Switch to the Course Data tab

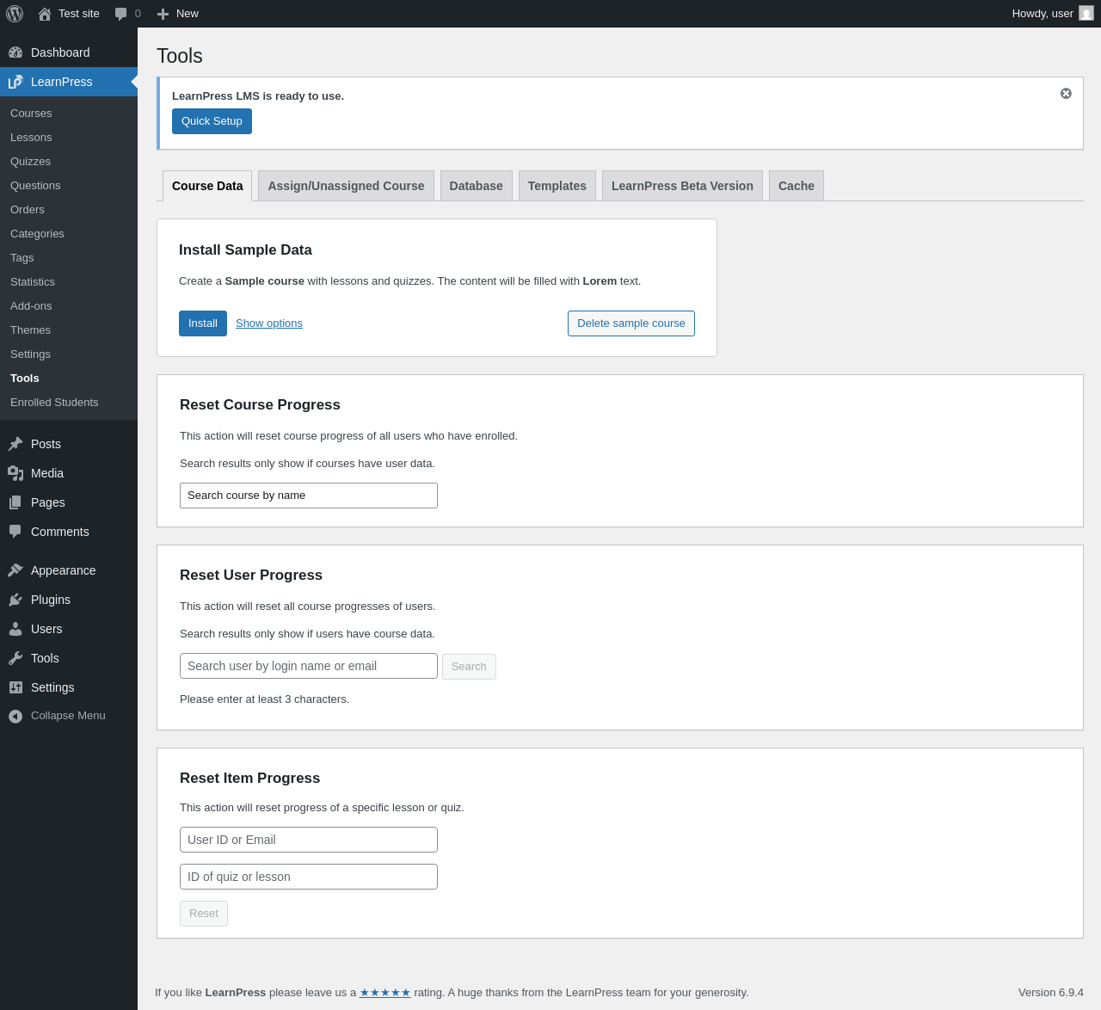tap(207, 186)
